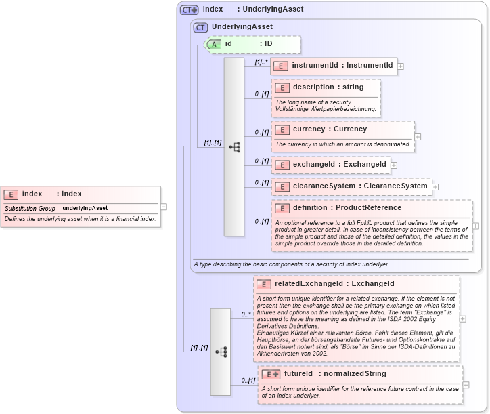Click the E icon of exchangeId element
This screenshot has width=490, height=414.
[x=282, y=165]
